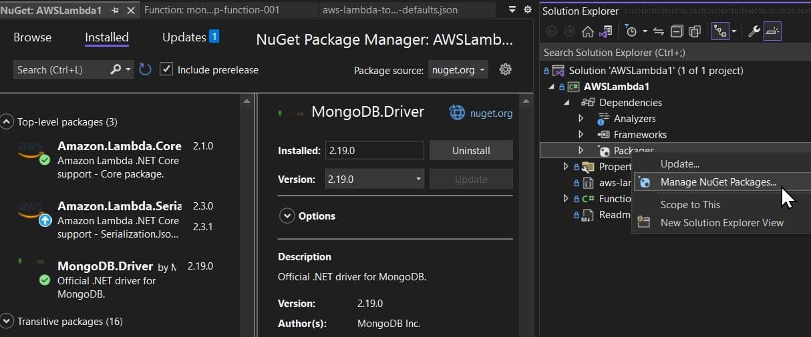Open NuGet package source settings gear
Viewport: 811px width, 337px height.
506,69
